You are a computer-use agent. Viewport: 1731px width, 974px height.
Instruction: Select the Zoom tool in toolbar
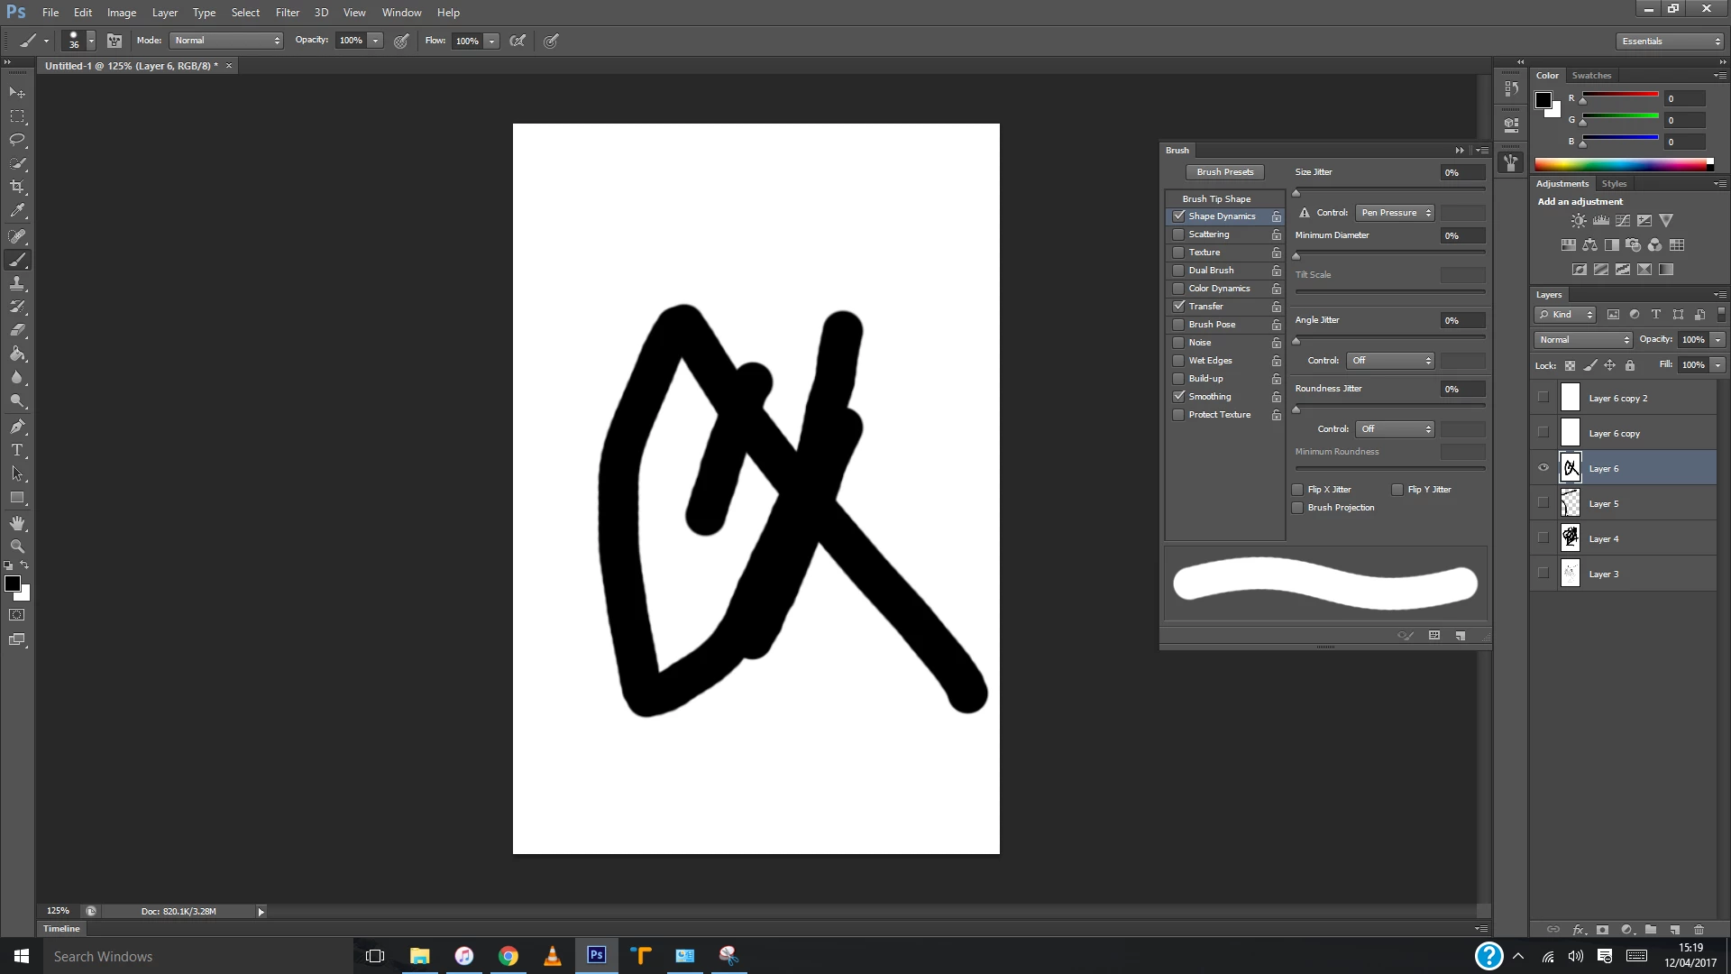tap(17, 547)
